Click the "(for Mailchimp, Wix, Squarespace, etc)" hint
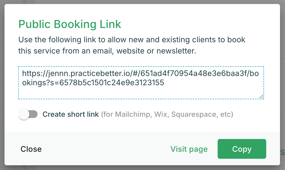The height and width of the screenshot is (170, 285). 167,114
